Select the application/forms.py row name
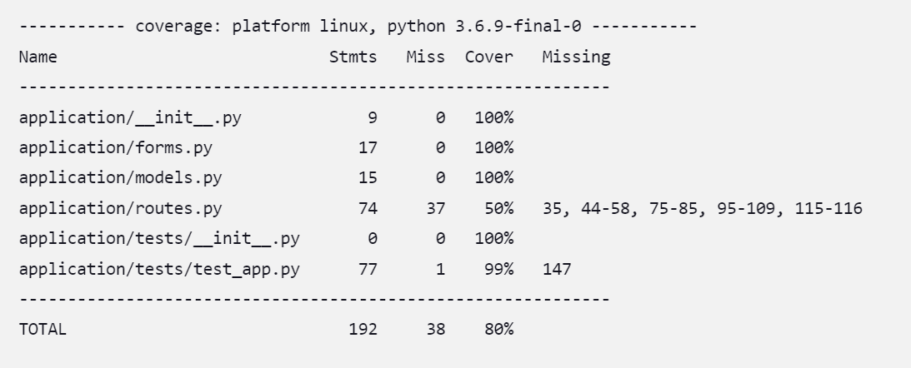This screenshot has height=368, width=911. 116,148
